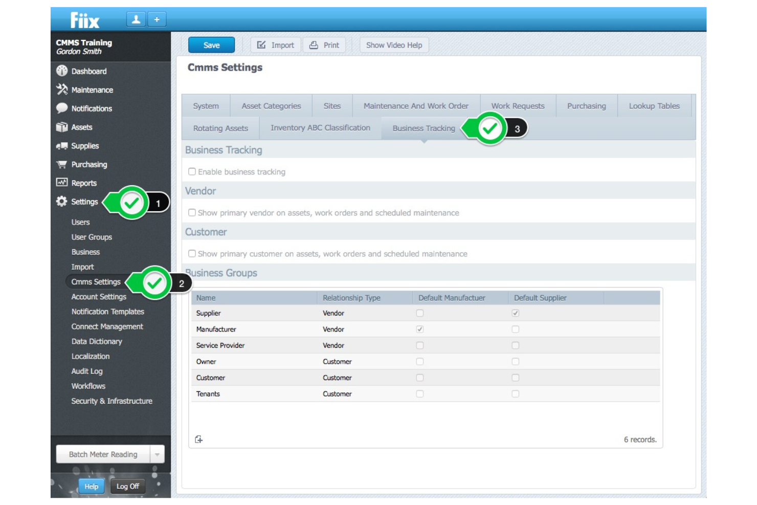Uncheck Default Supplier for the Supplier row
This screenshot has height=505, width=757.
tap(517, 313)
